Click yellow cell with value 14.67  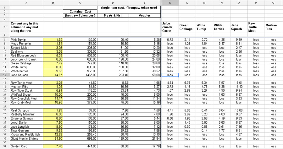[x=53, y=75]
